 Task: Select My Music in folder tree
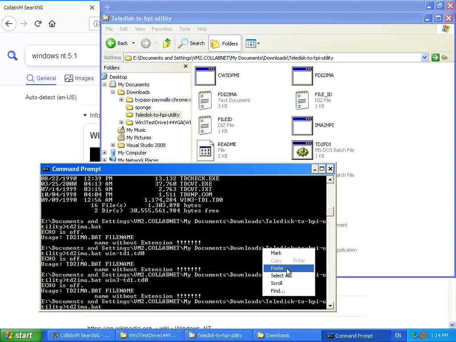click(x=136, y=130)
